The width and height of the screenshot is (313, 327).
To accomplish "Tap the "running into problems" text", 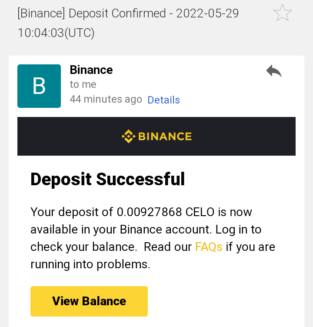I will pos(90,264).
